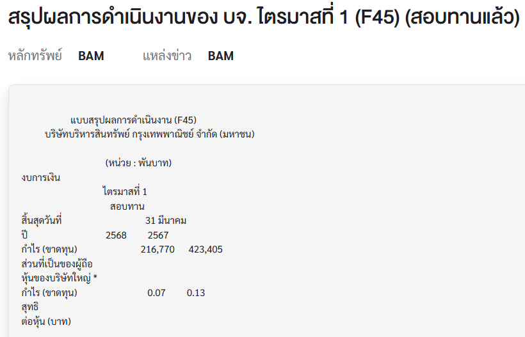Click ไตรมาสที่ 1 column header in the report
This screenshot has width=525, height=337.
125,192
